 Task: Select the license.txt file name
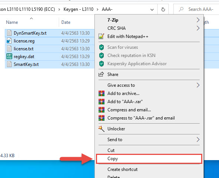(23, 49)
